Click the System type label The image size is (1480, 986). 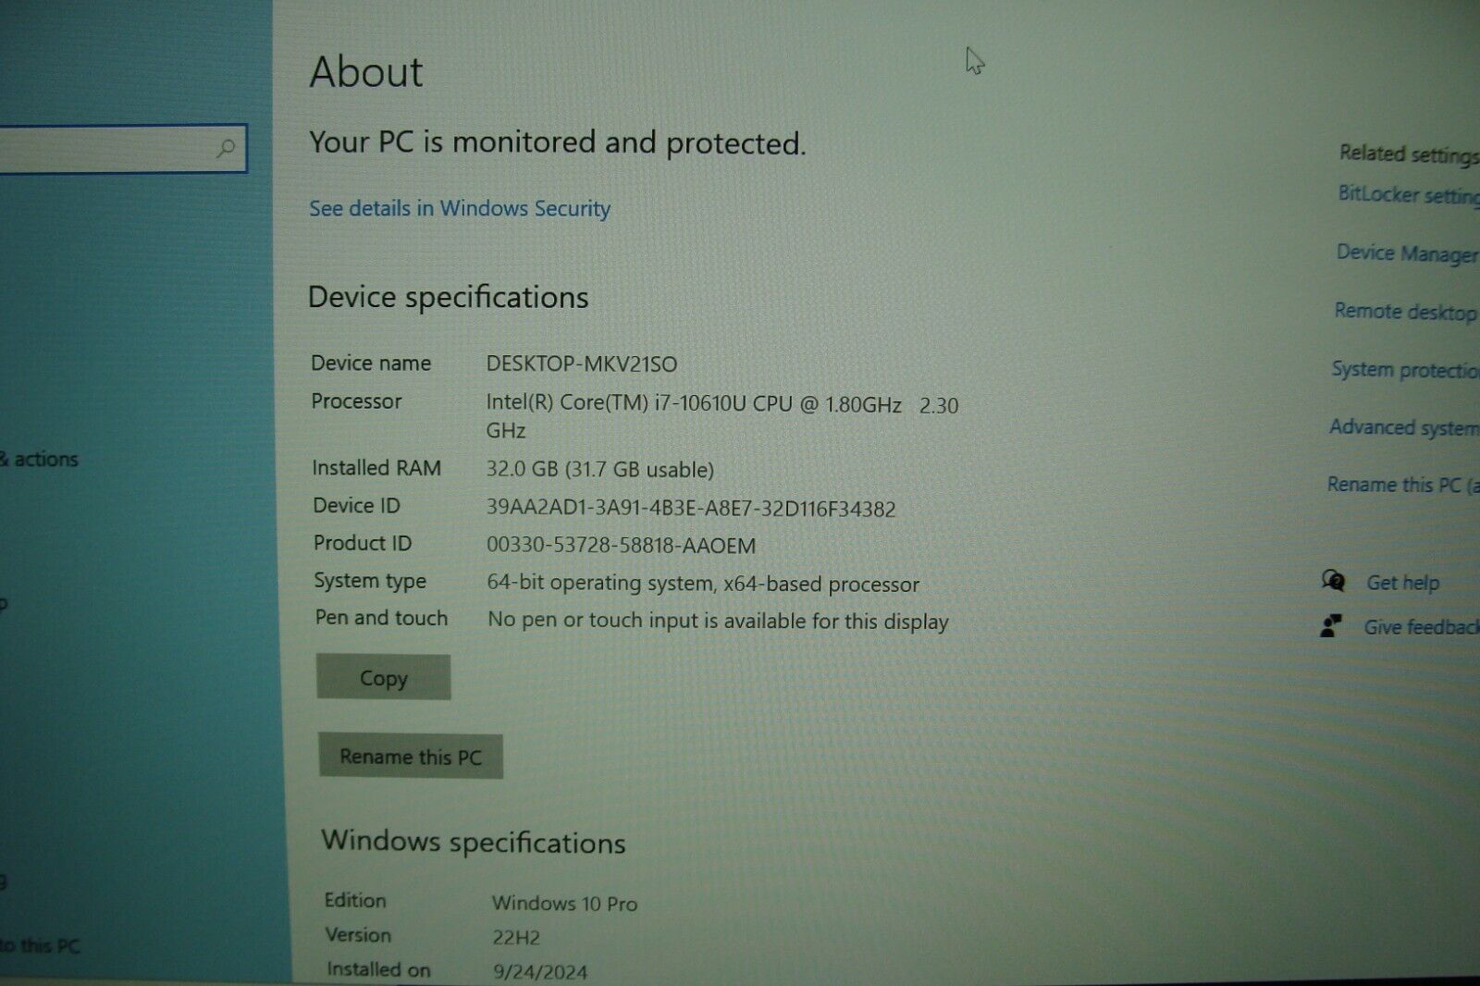(370, 581)
